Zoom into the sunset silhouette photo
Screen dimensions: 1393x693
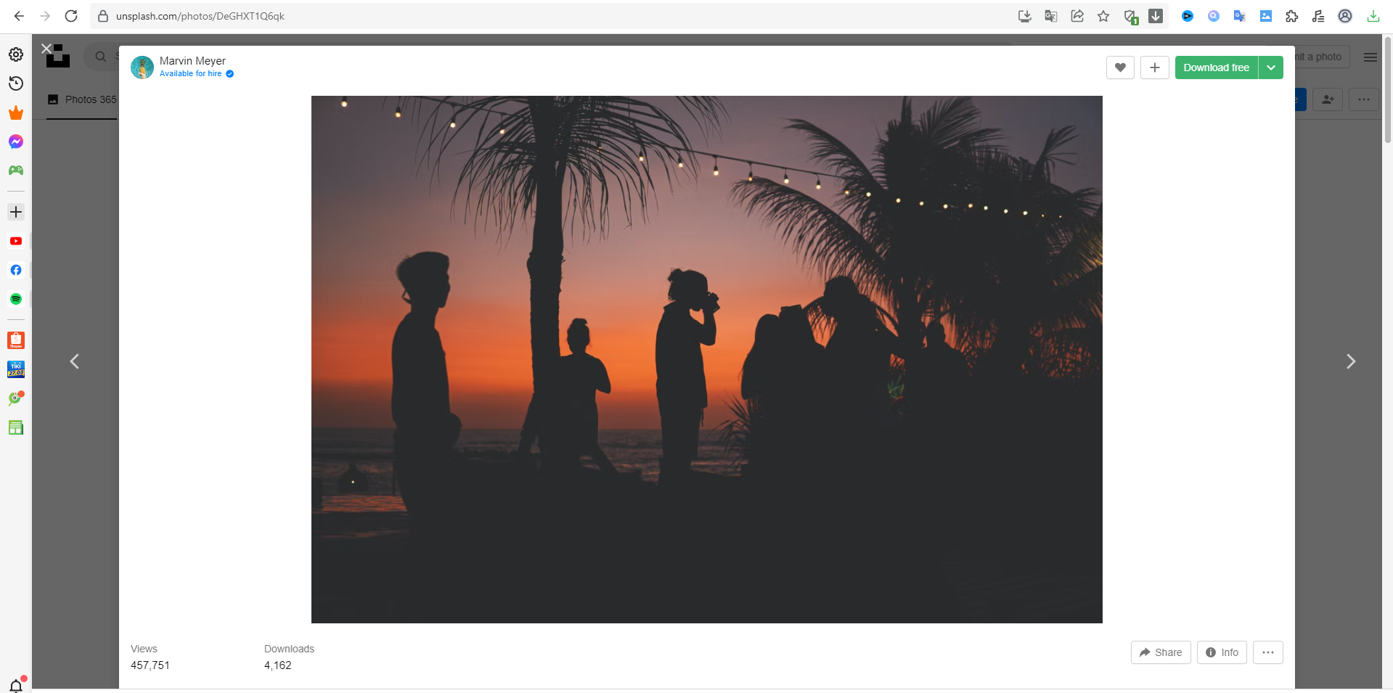tap(706, 359)
